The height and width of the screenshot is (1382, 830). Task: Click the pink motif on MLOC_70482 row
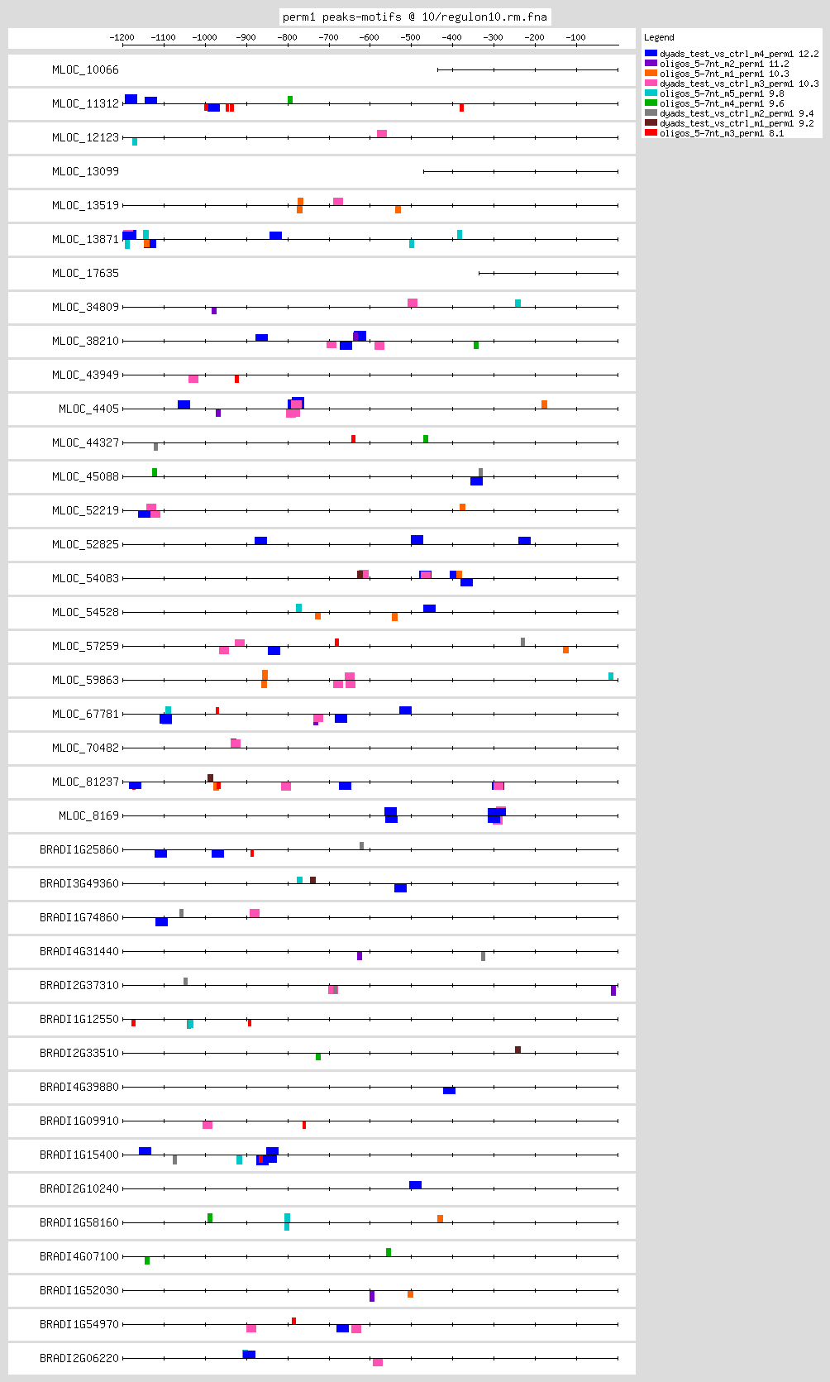coord(236,744)
